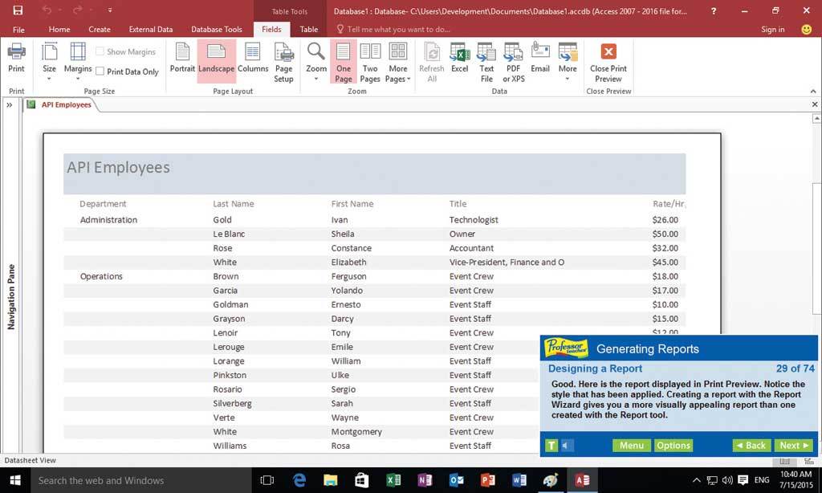Click the Print icon in the ribbon
Screen dimensions: 822x493
16,59
